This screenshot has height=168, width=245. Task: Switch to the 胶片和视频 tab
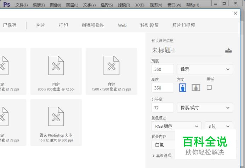183,25
